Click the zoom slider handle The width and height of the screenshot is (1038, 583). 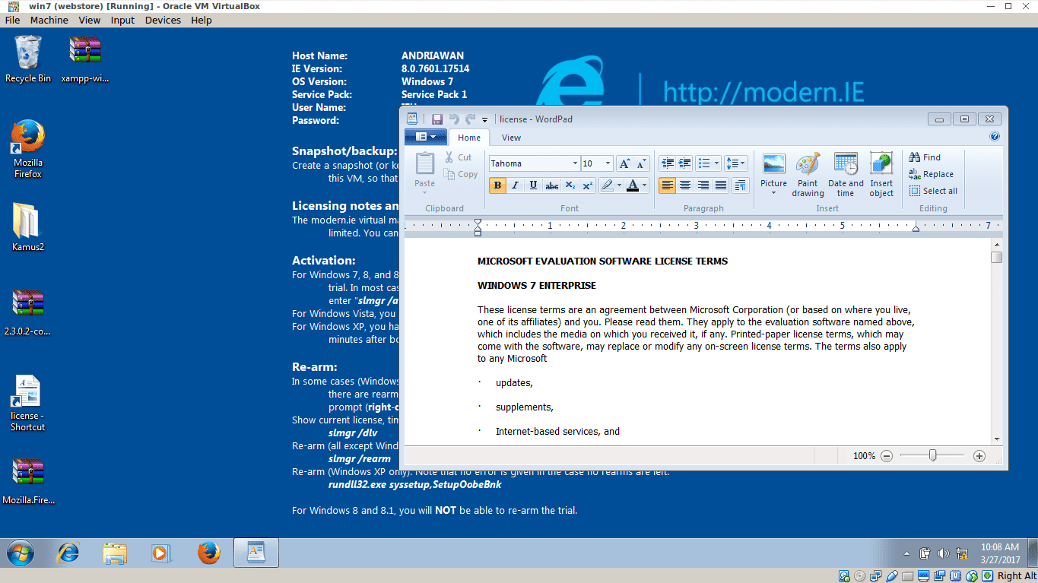(x=932, y=455)
